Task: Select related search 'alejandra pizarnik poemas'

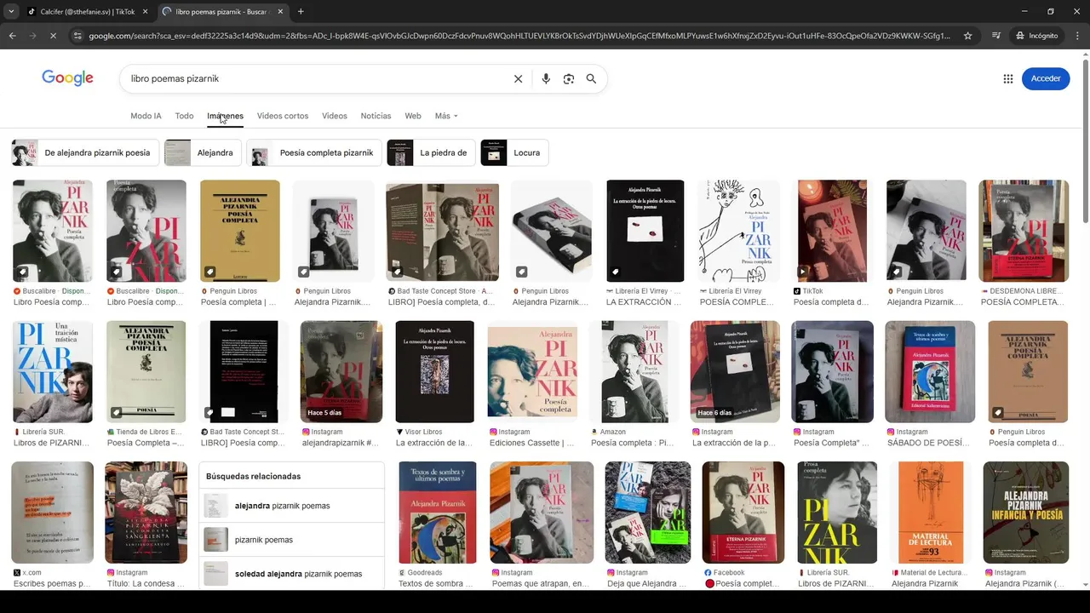Action: [291, 506]
